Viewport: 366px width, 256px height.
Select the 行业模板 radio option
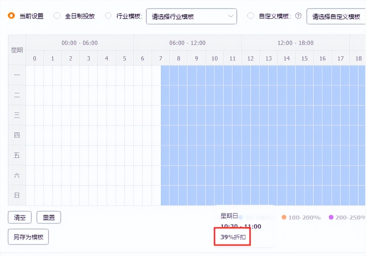[109, 15]
